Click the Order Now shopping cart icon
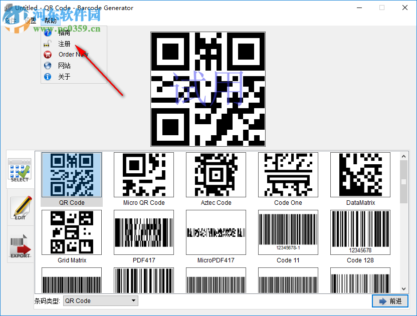The width and height of the screenshot is (417, 316). [47, 55]
